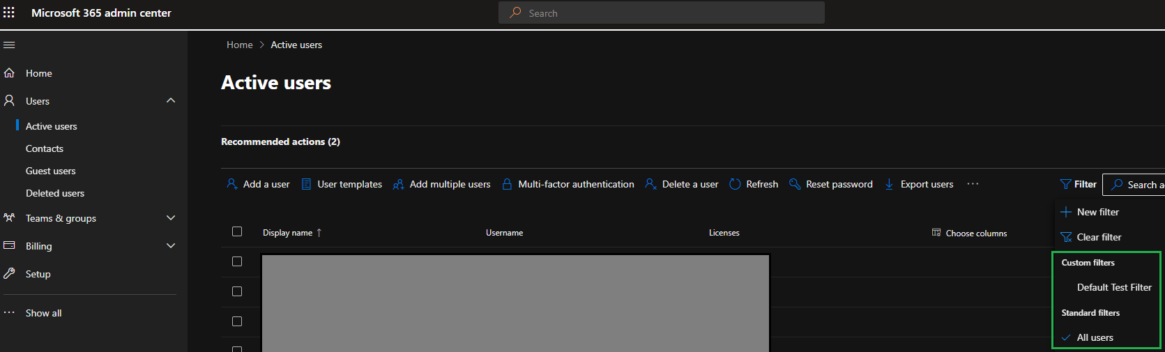
Task: Click the Delete a user icon
Action: pyautogui.click(x=650, y=184)
